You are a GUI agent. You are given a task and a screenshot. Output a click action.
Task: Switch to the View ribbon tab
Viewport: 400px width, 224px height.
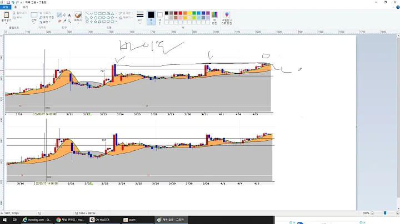click(x=25, y=7)
